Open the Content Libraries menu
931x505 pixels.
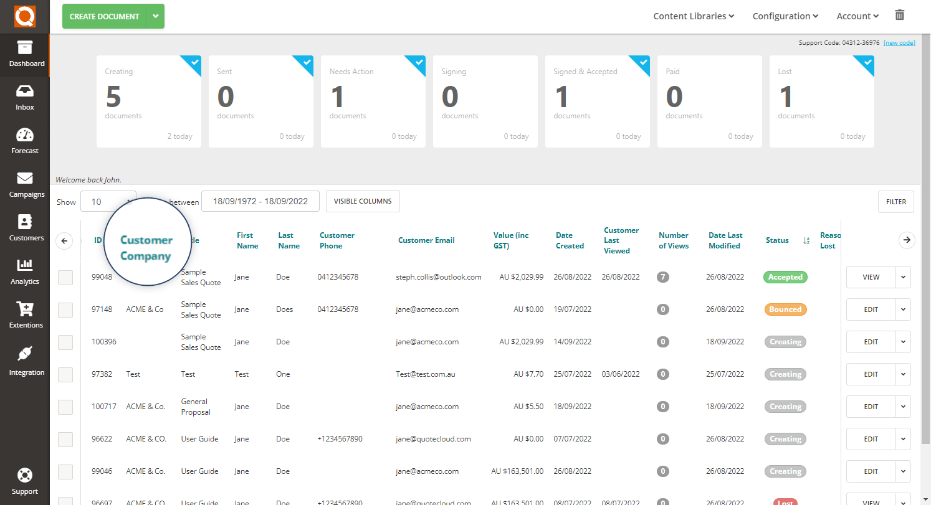(x=693, y=16)
